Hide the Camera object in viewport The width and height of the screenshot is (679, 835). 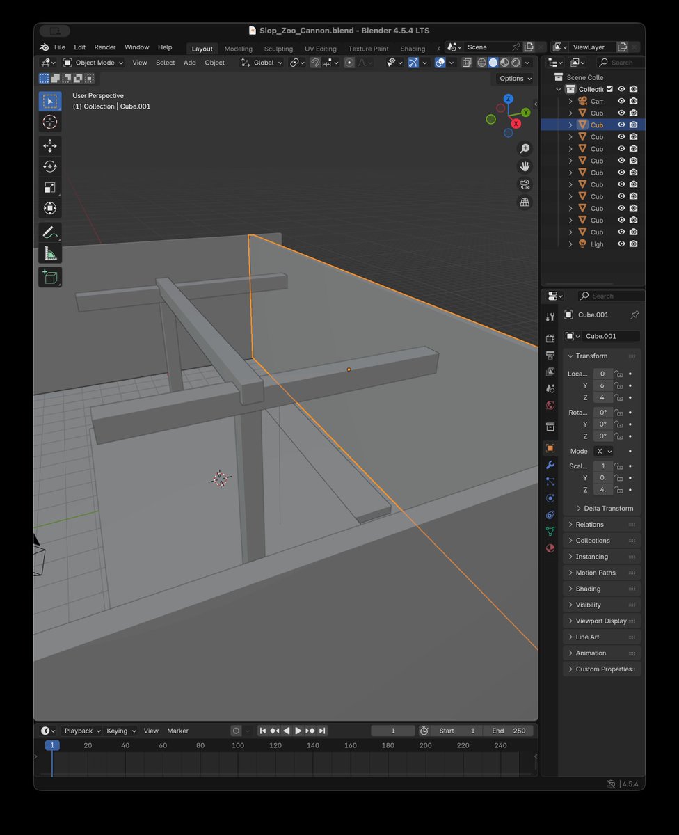tap(621, 101)
